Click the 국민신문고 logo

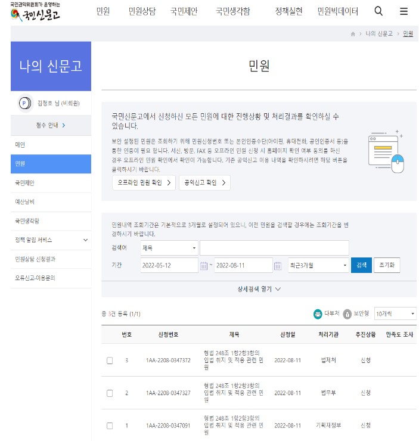tap(35, 12)
